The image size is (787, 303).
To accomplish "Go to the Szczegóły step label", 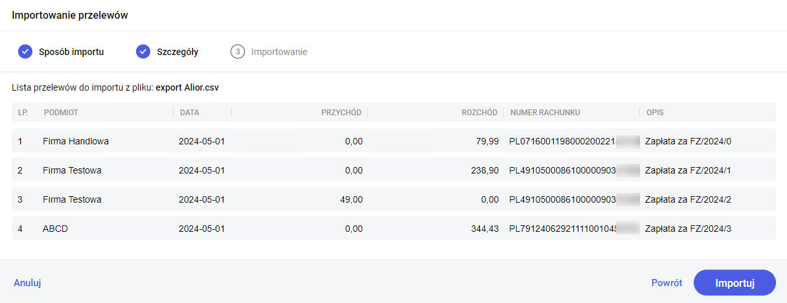I will (x=177, y=52).
